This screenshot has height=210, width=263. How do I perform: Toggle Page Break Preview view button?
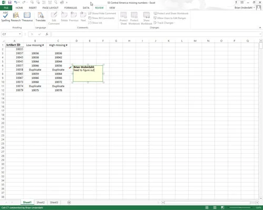pyautogui.click(x=222, y=207)
